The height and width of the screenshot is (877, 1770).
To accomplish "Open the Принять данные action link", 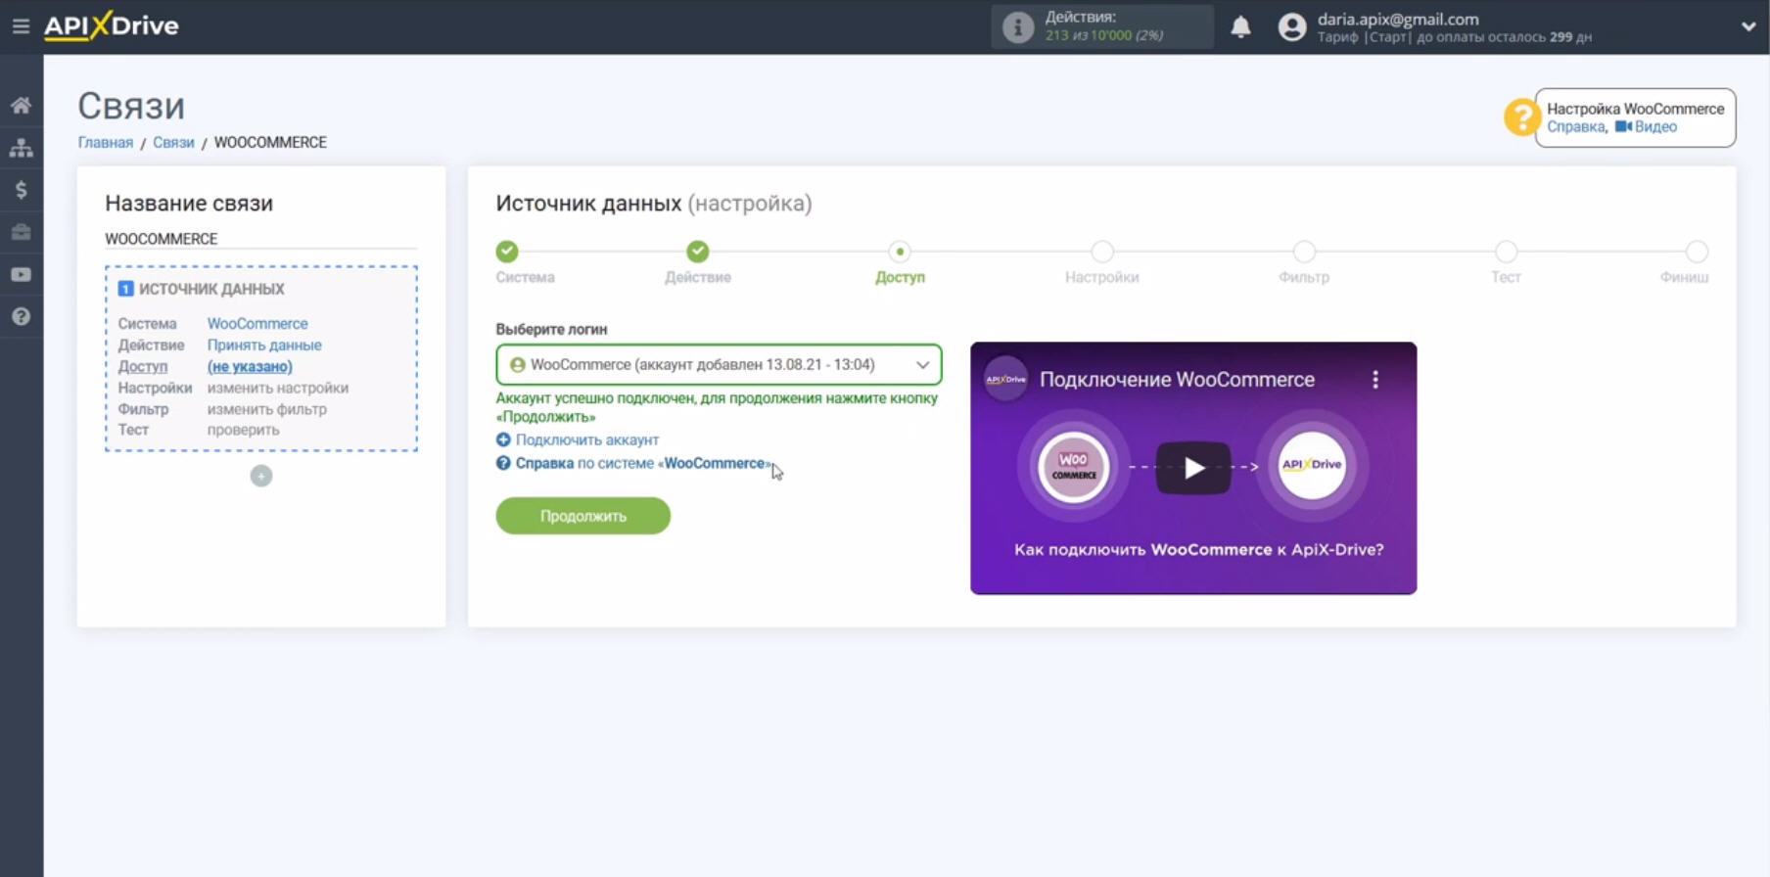I will [x=264, y=346].
